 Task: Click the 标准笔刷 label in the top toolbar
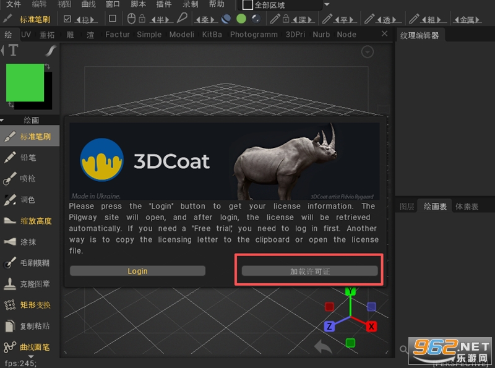35,20
